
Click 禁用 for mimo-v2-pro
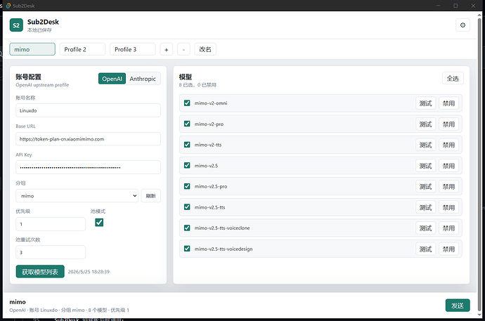coord(448,124)
